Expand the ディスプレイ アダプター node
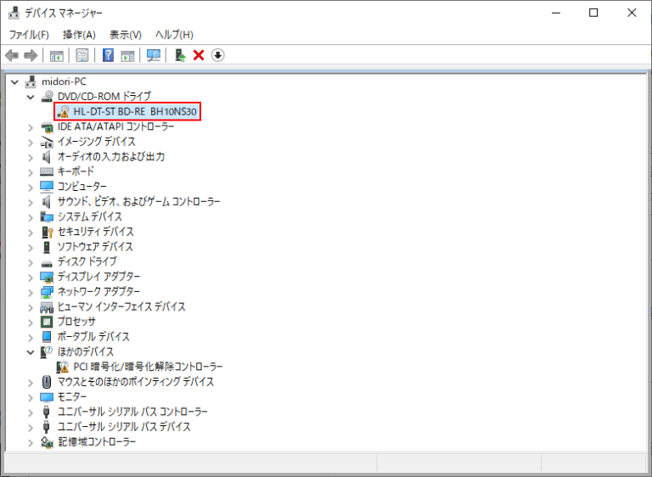 (x=31, y=277)
